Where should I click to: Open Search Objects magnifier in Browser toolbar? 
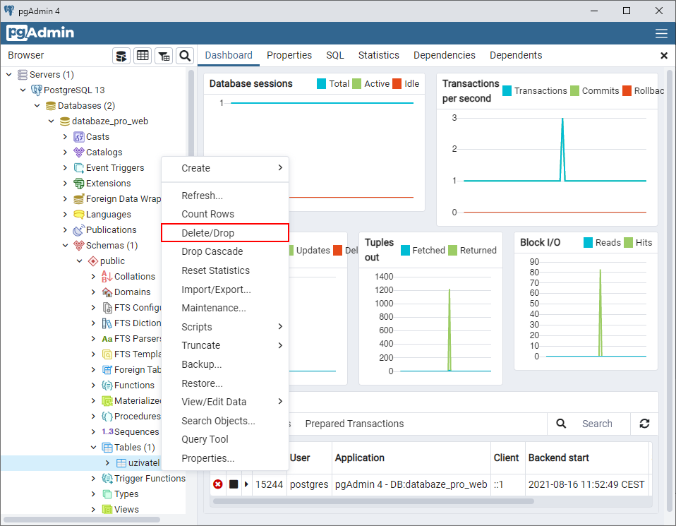(x=185, y=56)
